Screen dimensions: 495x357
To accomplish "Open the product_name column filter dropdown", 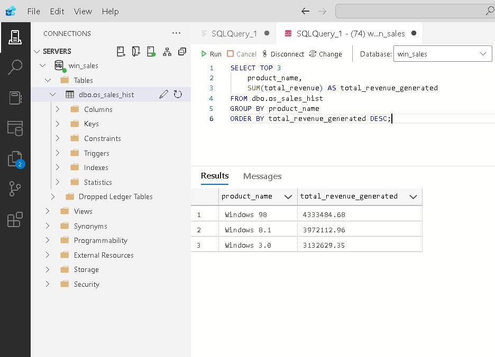I will 288,197.
